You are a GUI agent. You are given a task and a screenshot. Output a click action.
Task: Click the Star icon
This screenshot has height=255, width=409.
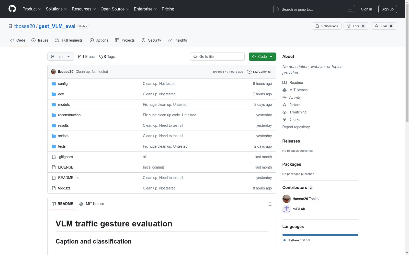tap(377, 26)
